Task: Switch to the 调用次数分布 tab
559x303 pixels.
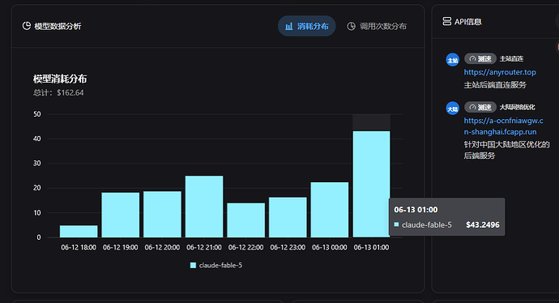Action: [x=377, y=26]
